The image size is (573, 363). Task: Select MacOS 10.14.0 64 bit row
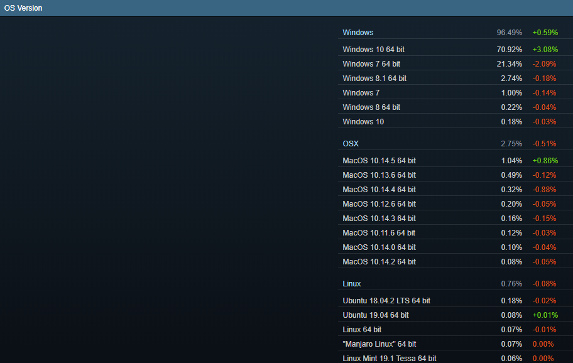(x=456, y=247)
